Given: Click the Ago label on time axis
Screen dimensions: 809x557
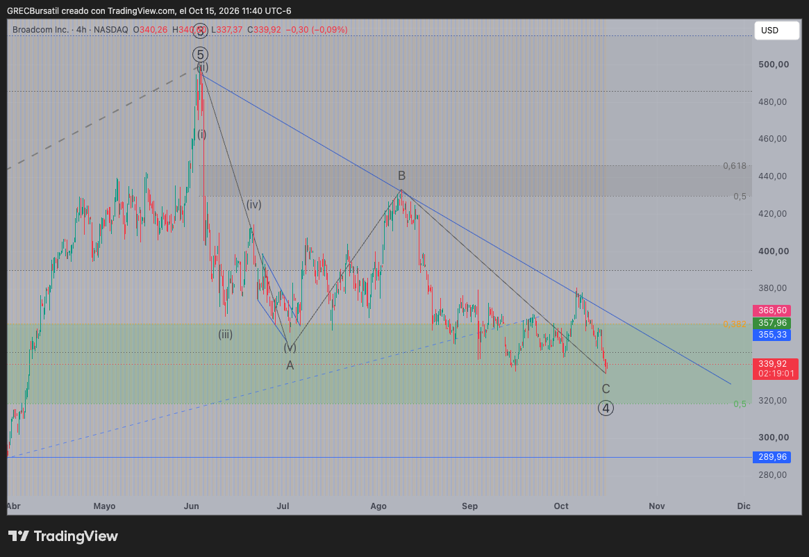Looking at the screenshot, I should (378, 506).
